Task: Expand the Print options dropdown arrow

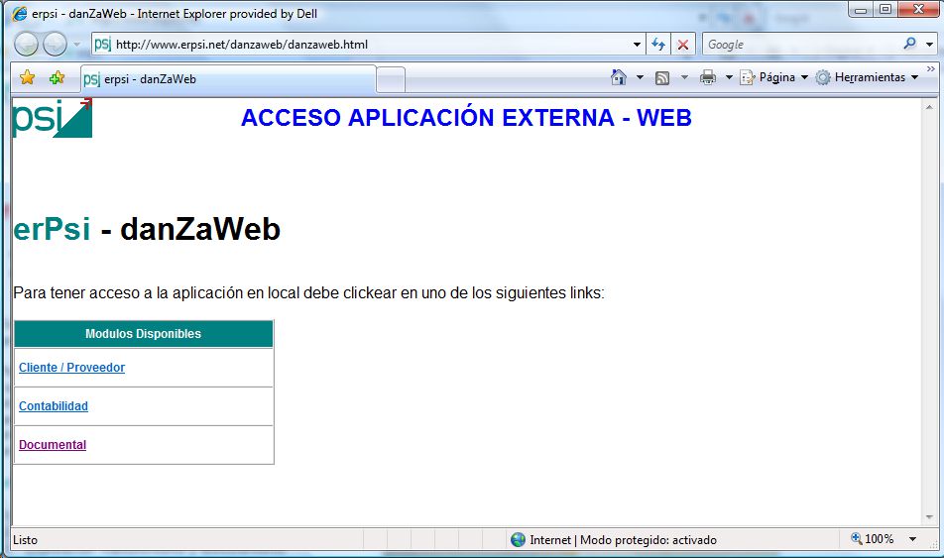Action: (729, 77)
